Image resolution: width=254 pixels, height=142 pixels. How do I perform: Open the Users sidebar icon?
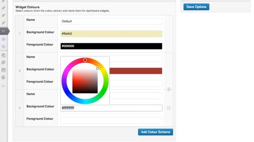click(4, 55)
